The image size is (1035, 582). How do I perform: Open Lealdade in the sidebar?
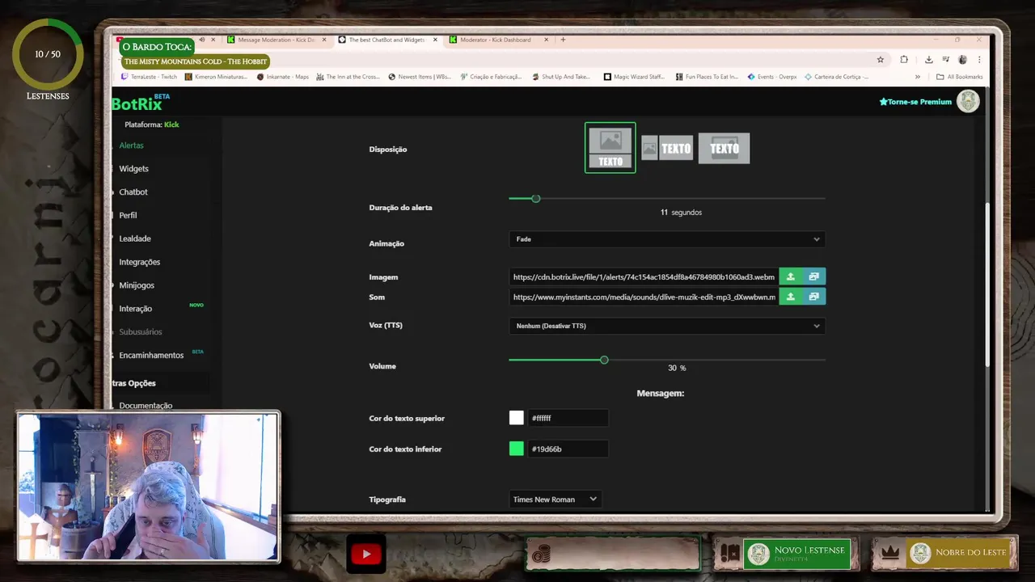pyautogui.click(x=135, y=238)
